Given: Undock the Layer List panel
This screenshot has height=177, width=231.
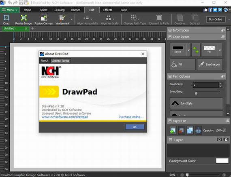Looking at the screenshot, I should point(227,121).
